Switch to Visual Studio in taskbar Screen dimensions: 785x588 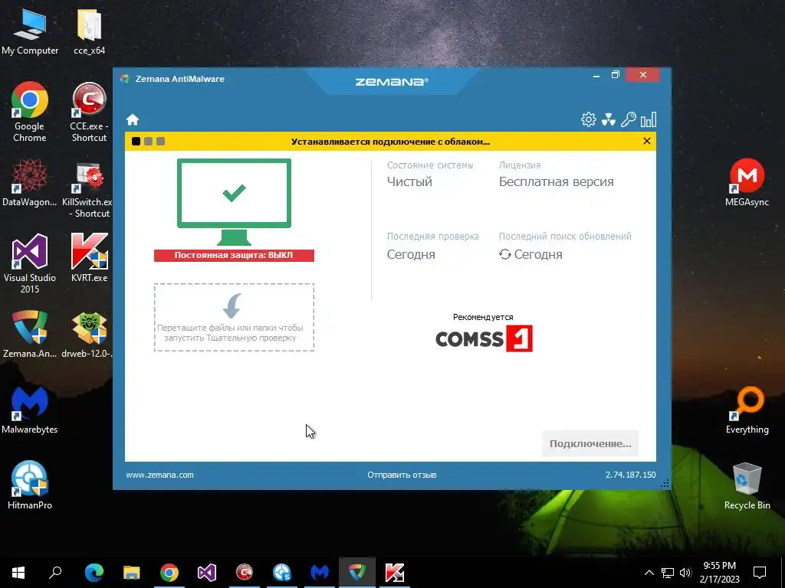click(x=207, y=573)
